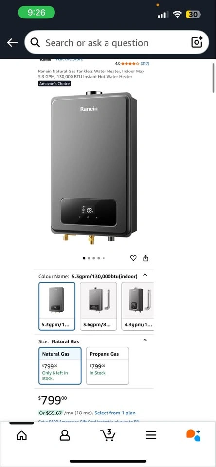Tap the back arrow icon

pyautogui.click(x=12, y=43)
